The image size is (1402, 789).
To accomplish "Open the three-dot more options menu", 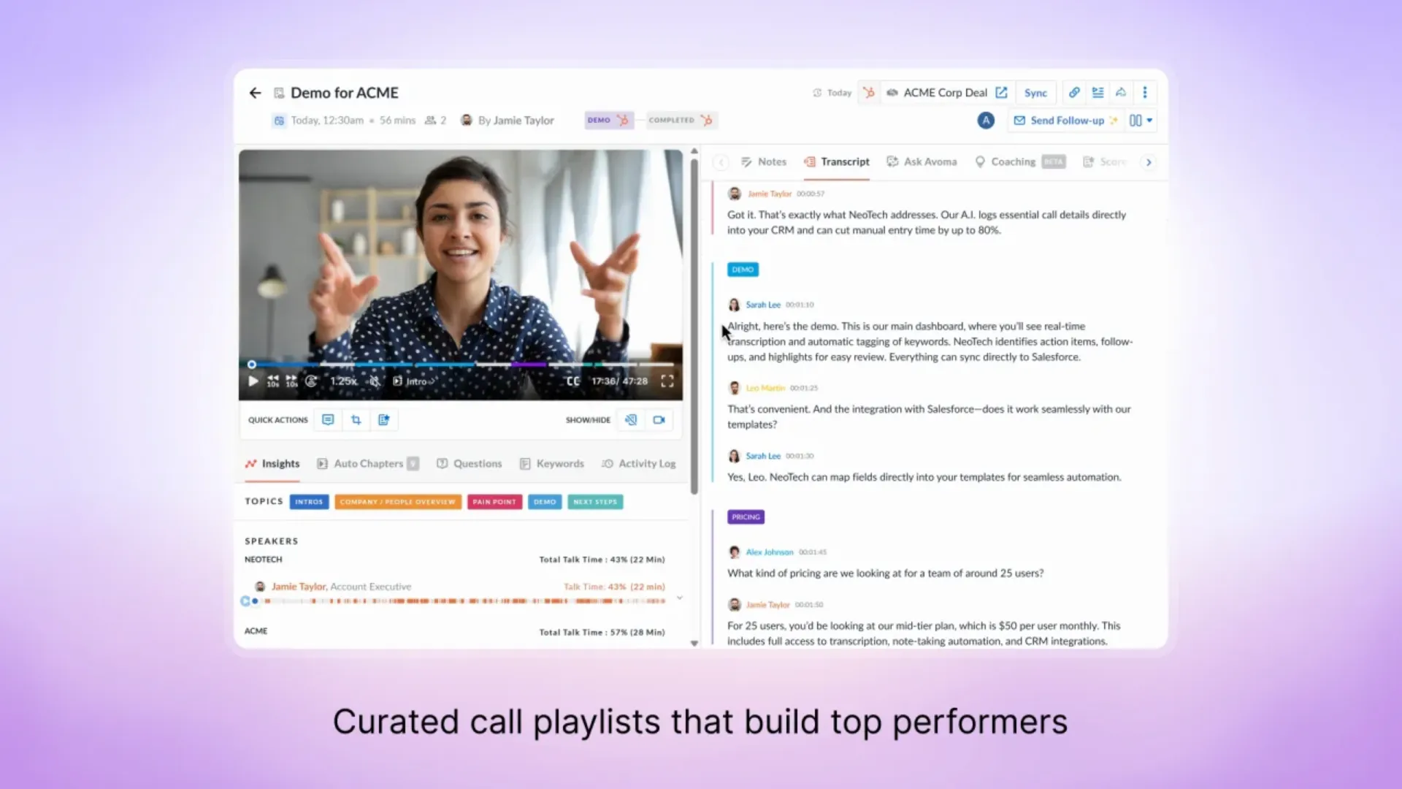I will click(1144, 93).
